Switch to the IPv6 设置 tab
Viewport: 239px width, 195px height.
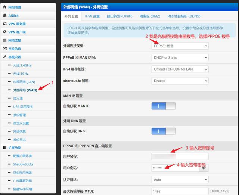click(x=92, y=16)
